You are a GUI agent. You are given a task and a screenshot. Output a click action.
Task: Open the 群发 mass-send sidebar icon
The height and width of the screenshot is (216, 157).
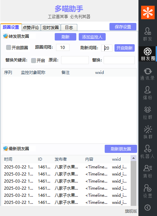pos(148,34)
